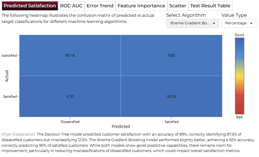Image resolution: width=259 pixels, height=157 pixels.
Task: Click the 93.50 heatmap cell
Action: [172, 96]
